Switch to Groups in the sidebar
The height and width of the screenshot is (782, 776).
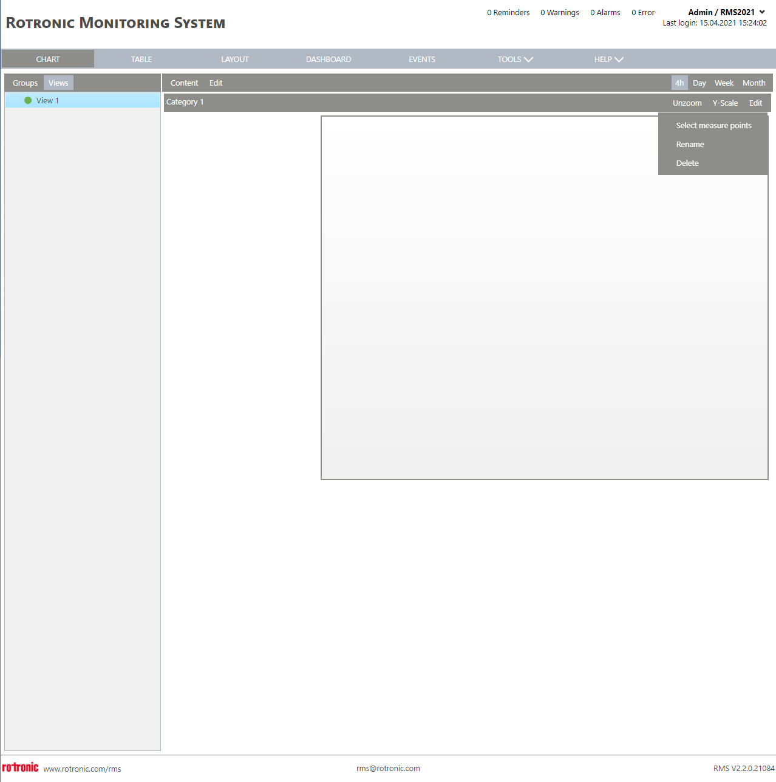point(25,83)
